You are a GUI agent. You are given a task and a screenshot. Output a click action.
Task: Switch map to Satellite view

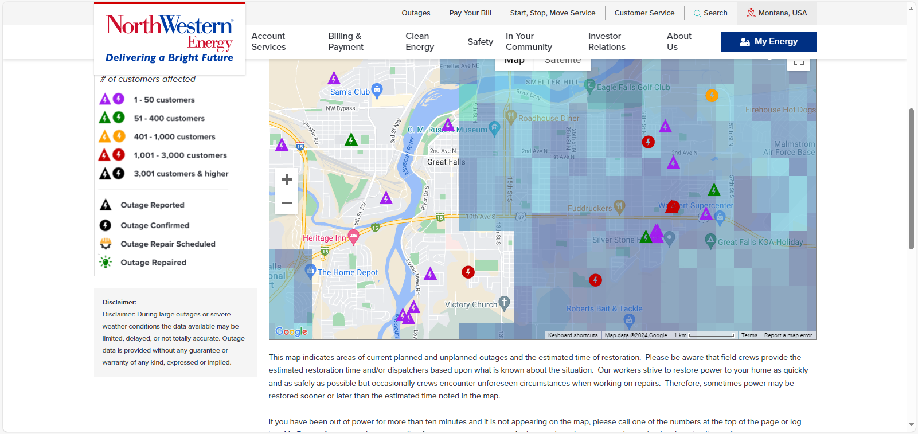562,61
